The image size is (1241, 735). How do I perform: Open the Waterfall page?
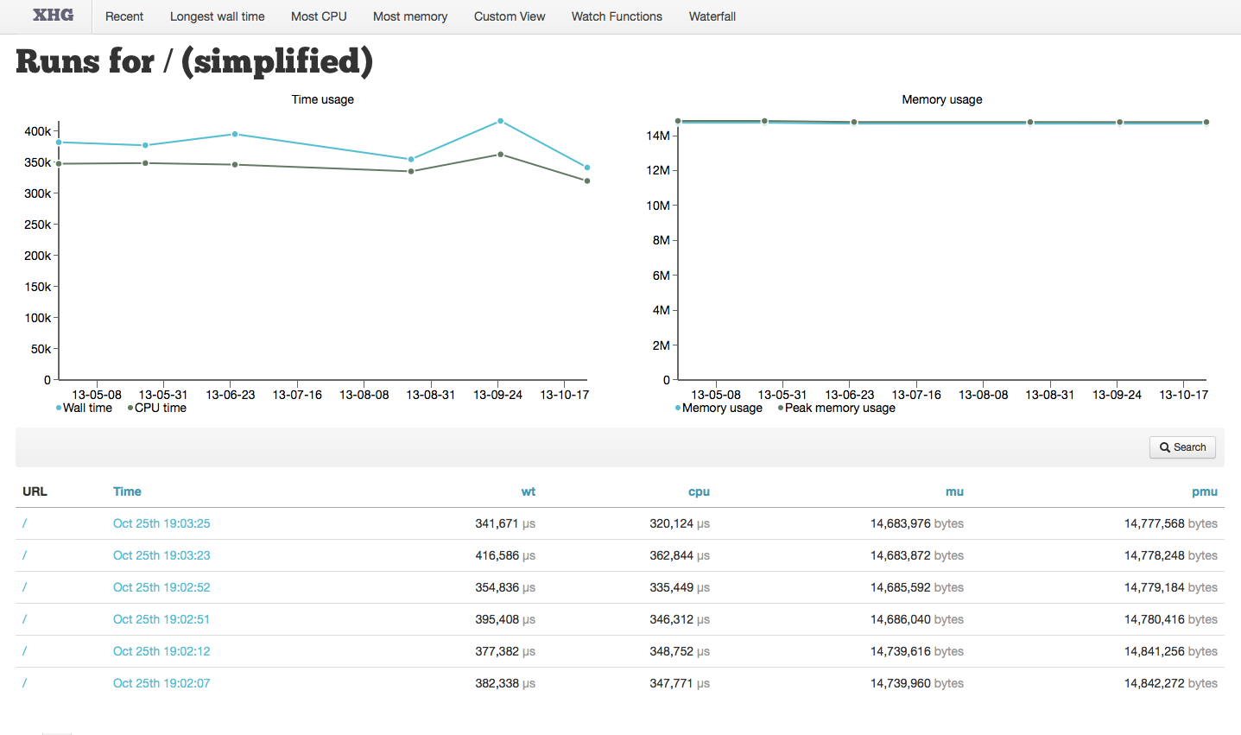[712, 16]
